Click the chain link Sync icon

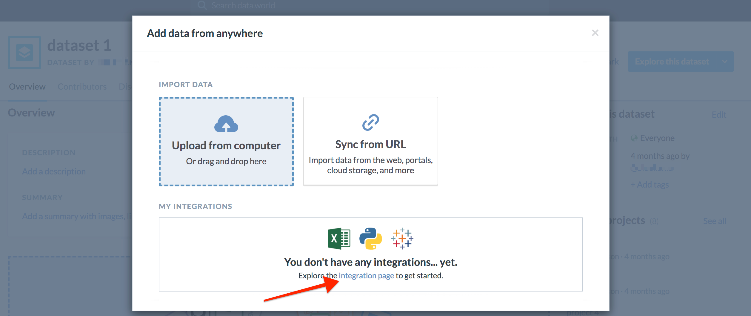coord(370,122)
